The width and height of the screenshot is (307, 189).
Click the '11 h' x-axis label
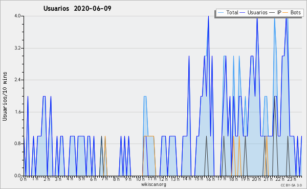coord(152,179)
